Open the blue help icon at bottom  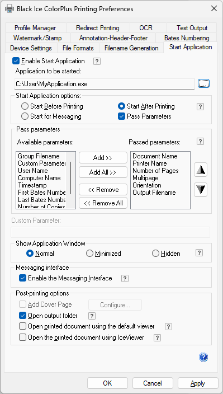click(203, 357)
